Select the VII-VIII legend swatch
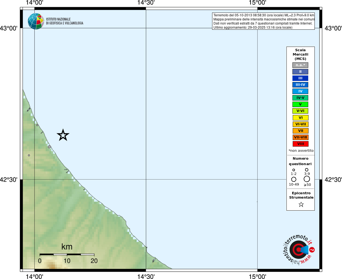342x279 pixels. click(x=301, y=137)
